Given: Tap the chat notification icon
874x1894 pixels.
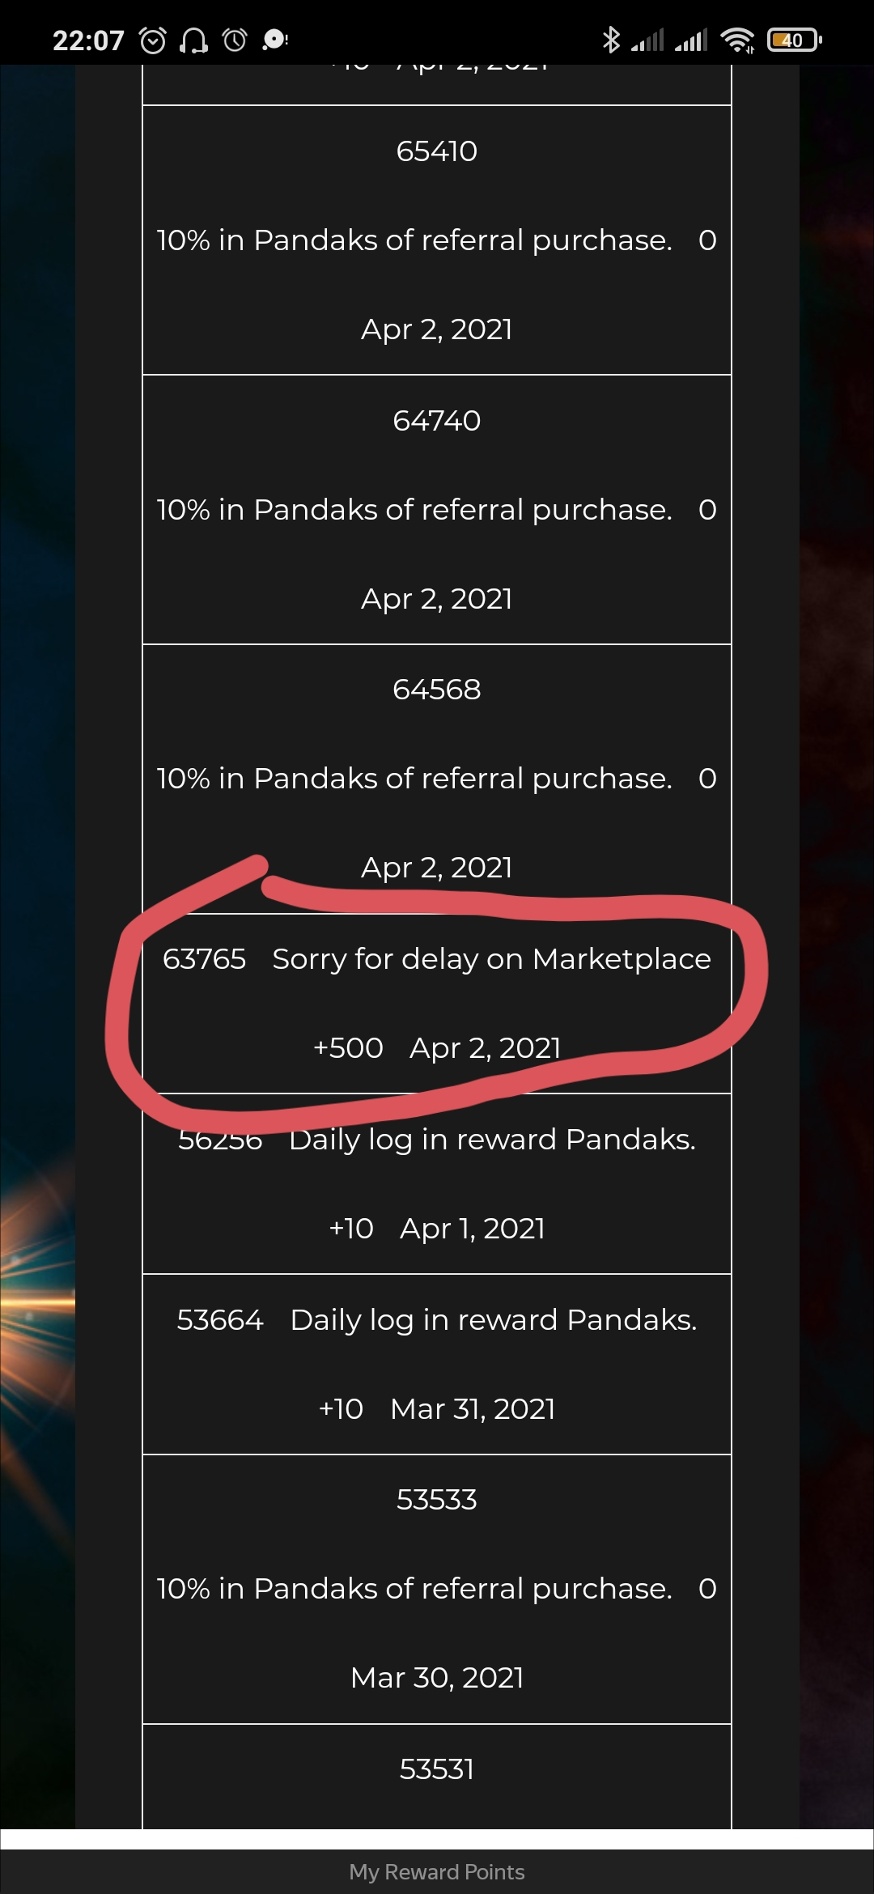Looking at the screenshot, I should pyautogui.click(x=275, y=40).
